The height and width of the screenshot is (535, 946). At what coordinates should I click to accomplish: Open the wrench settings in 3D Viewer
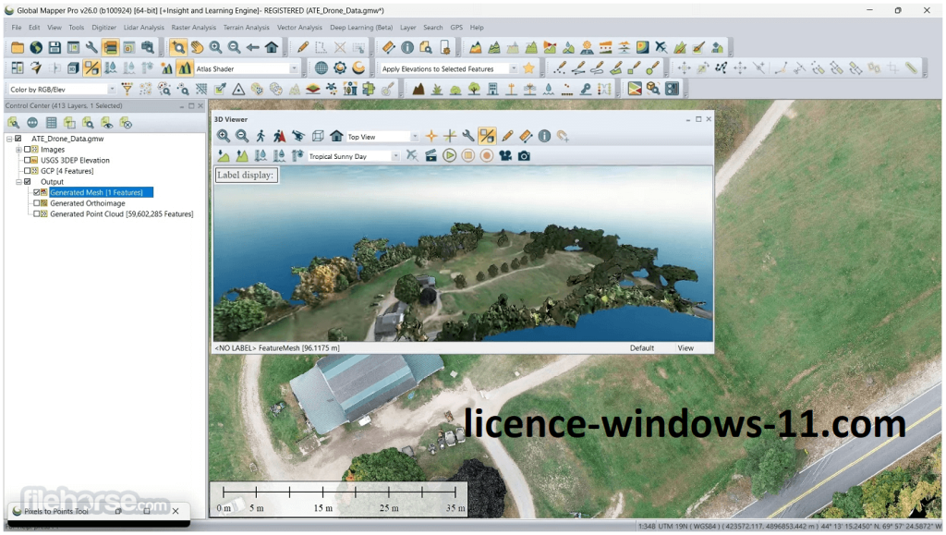pos(468,136)
